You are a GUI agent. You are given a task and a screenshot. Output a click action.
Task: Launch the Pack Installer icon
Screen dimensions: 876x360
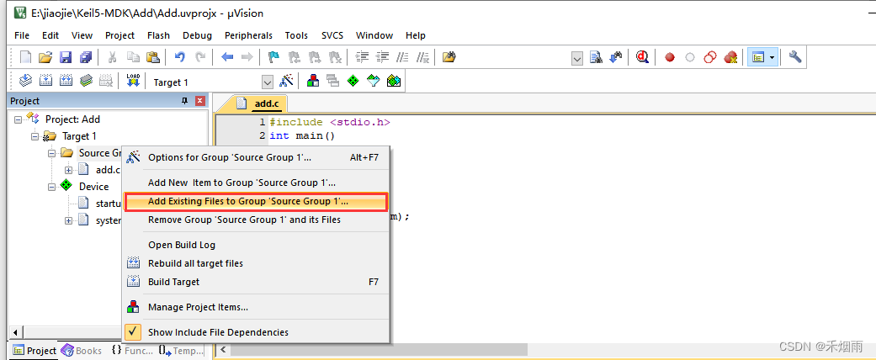pos(394,81)
